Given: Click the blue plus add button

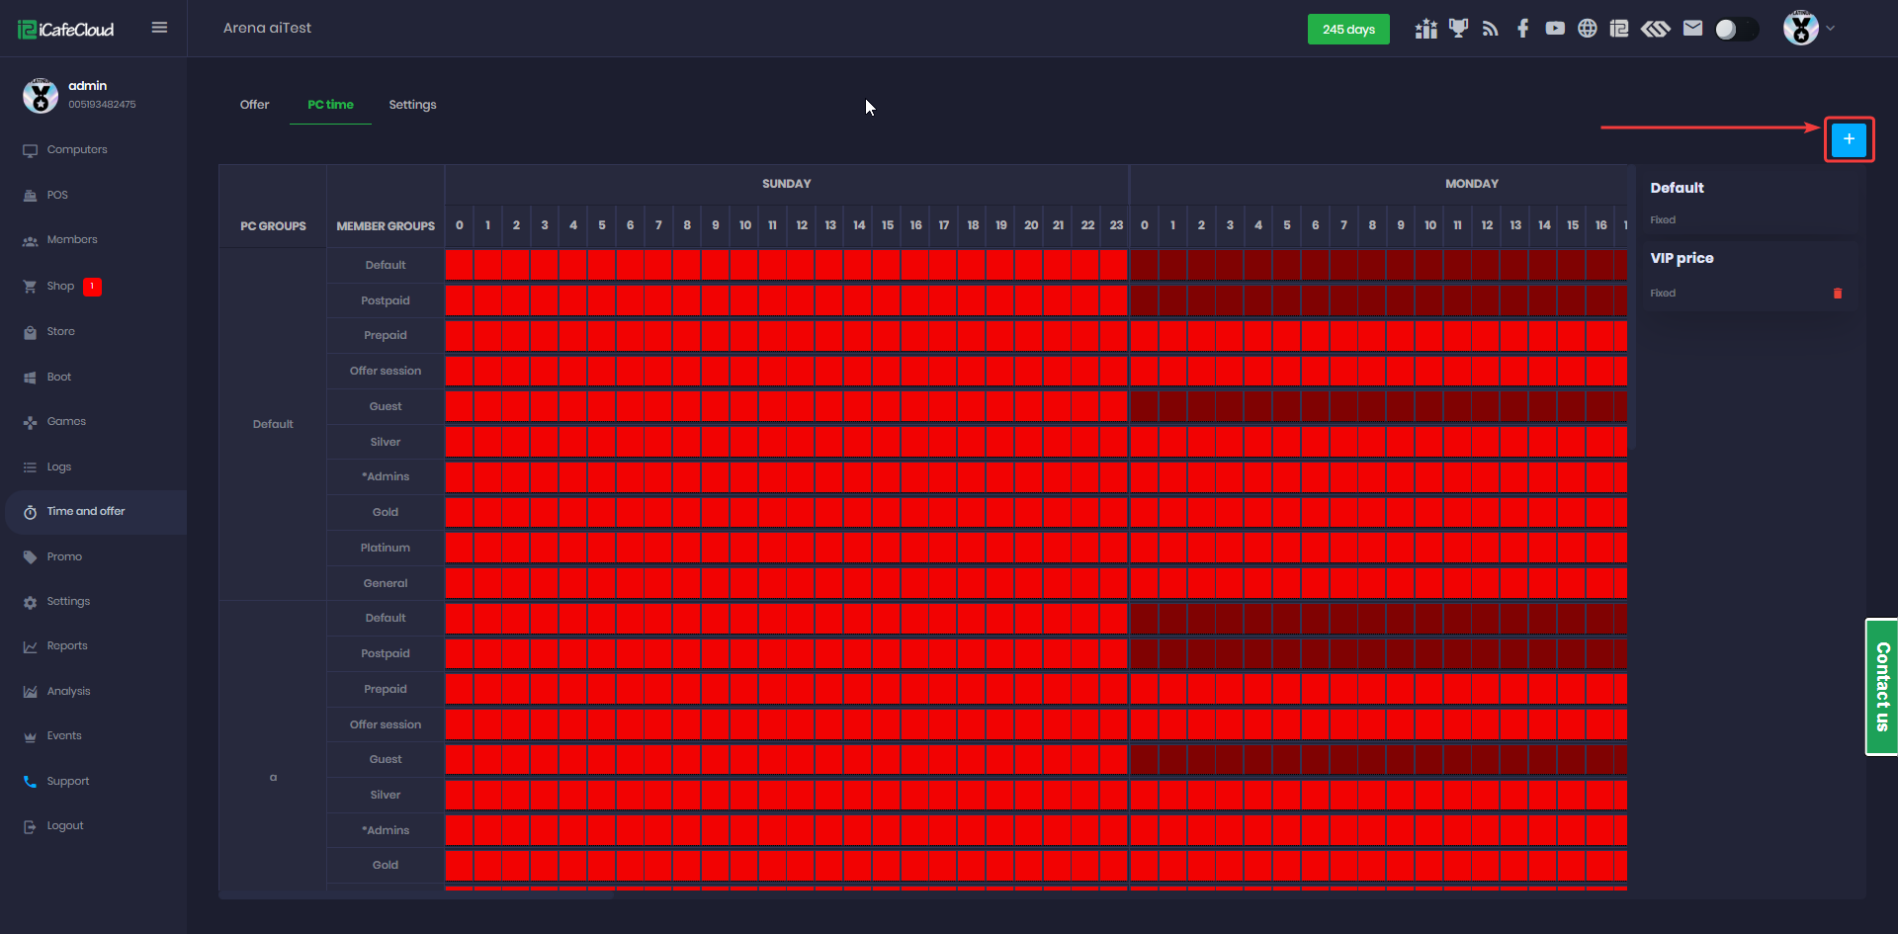Looking at the screenshot, I should [x=1848, y=139].
